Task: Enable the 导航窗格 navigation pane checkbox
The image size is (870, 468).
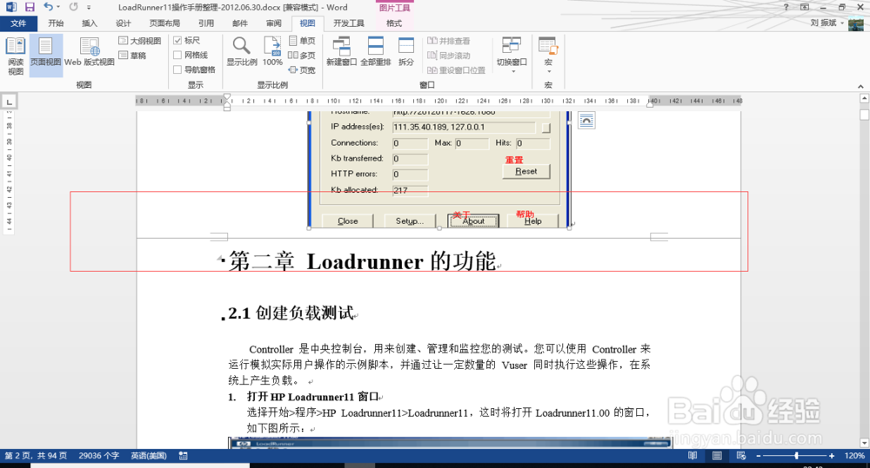Action: click(x=177, y=69)
